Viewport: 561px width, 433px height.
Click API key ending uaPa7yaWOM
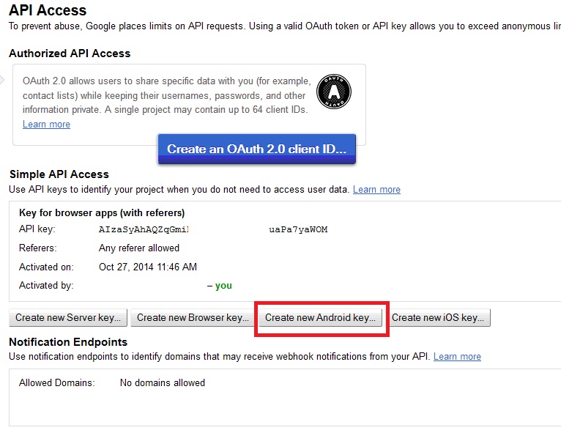pyautogui.click(x=298, y=229)
